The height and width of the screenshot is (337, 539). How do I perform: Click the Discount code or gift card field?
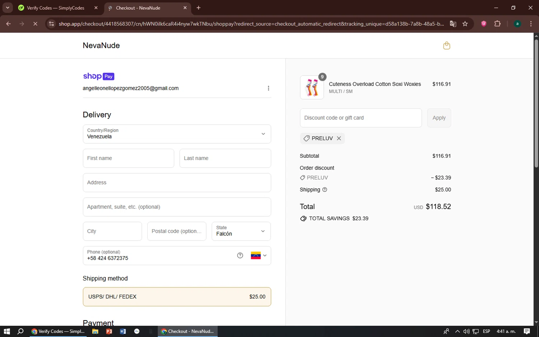[x=361, y=118]
